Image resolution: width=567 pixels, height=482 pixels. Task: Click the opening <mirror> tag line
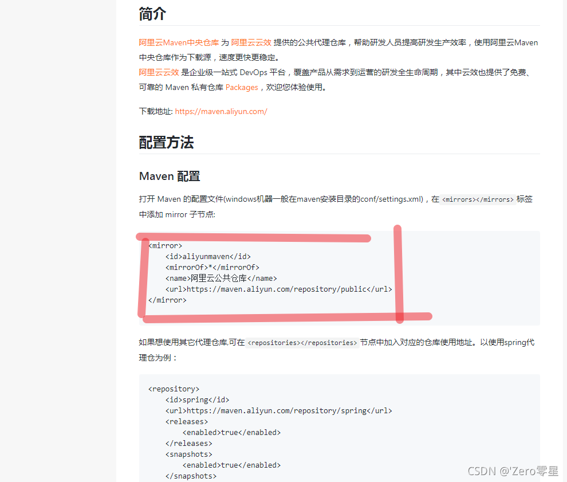tap(166, 246)
